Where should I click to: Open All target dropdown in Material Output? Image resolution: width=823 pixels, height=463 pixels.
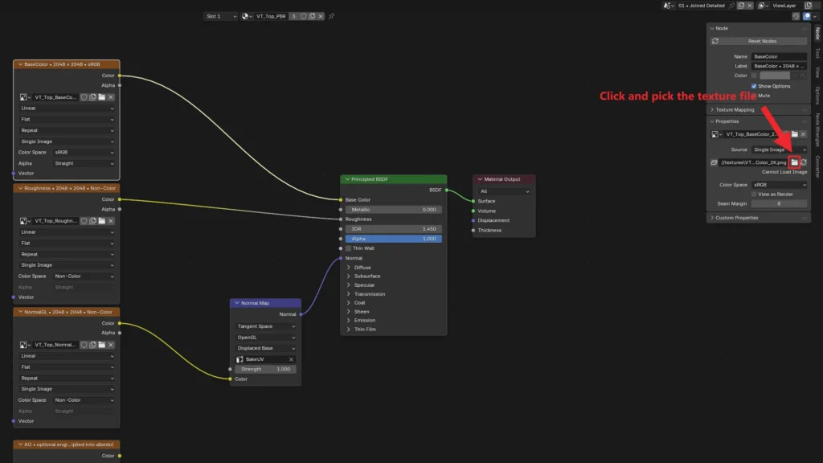click(x=505, y=191)
